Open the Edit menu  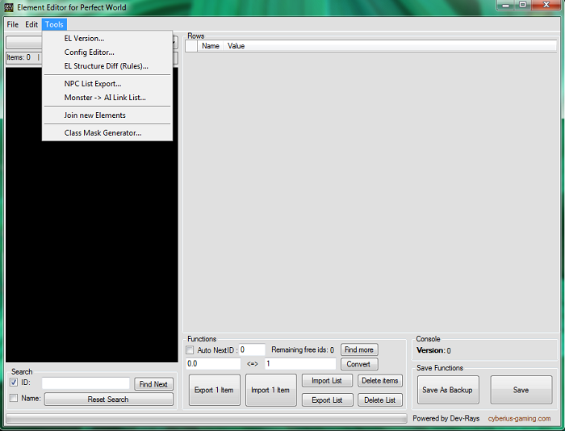[x=31, y=24]
